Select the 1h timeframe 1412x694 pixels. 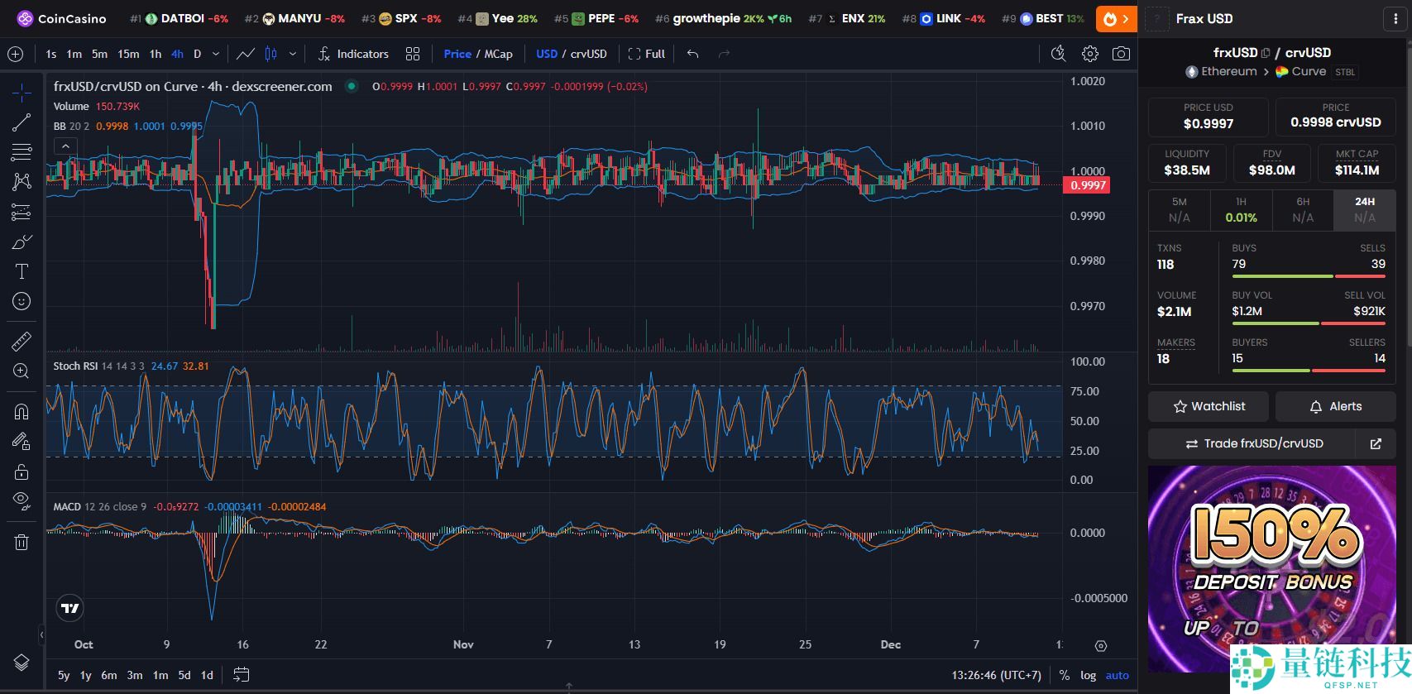coord(156,54)
